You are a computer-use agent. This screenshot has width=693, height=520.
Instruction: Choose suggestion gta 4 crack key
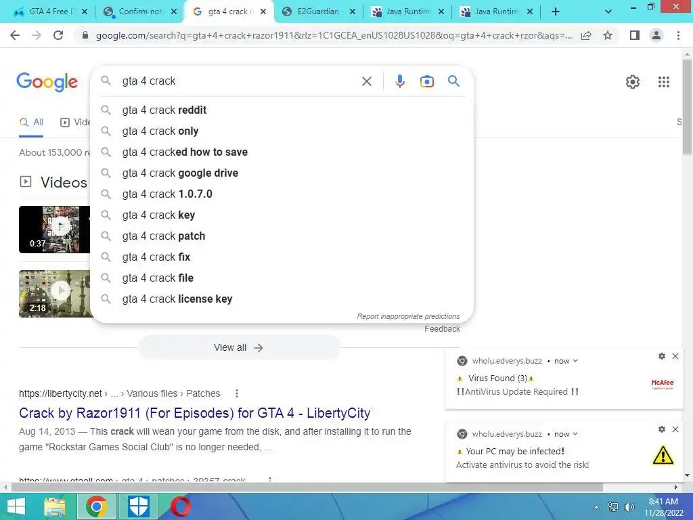tap(282, 215)
